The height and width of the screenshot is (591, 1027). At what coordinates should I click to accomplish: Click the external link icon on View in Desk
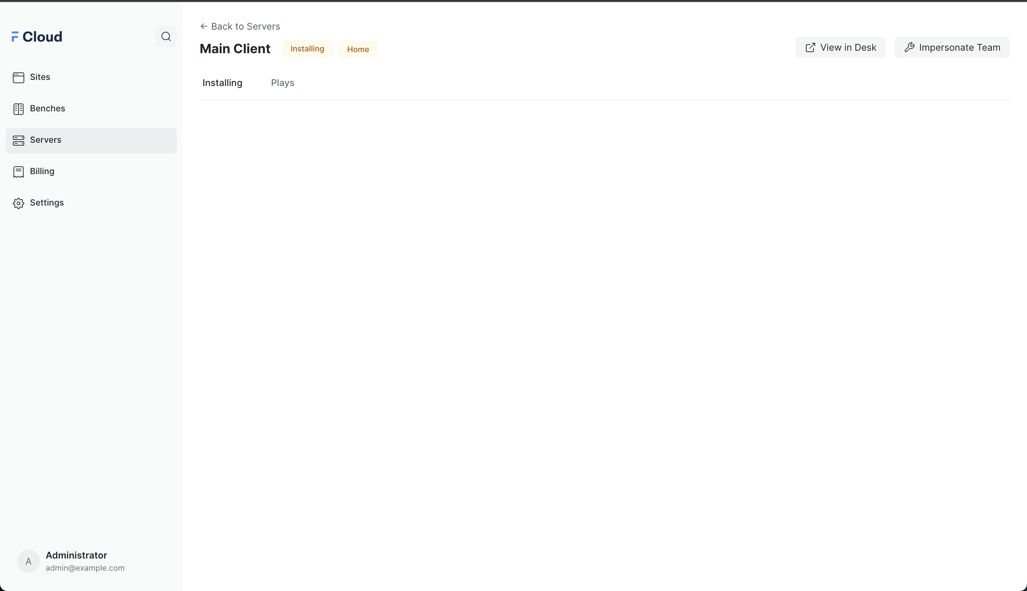[x=810, y=48]
